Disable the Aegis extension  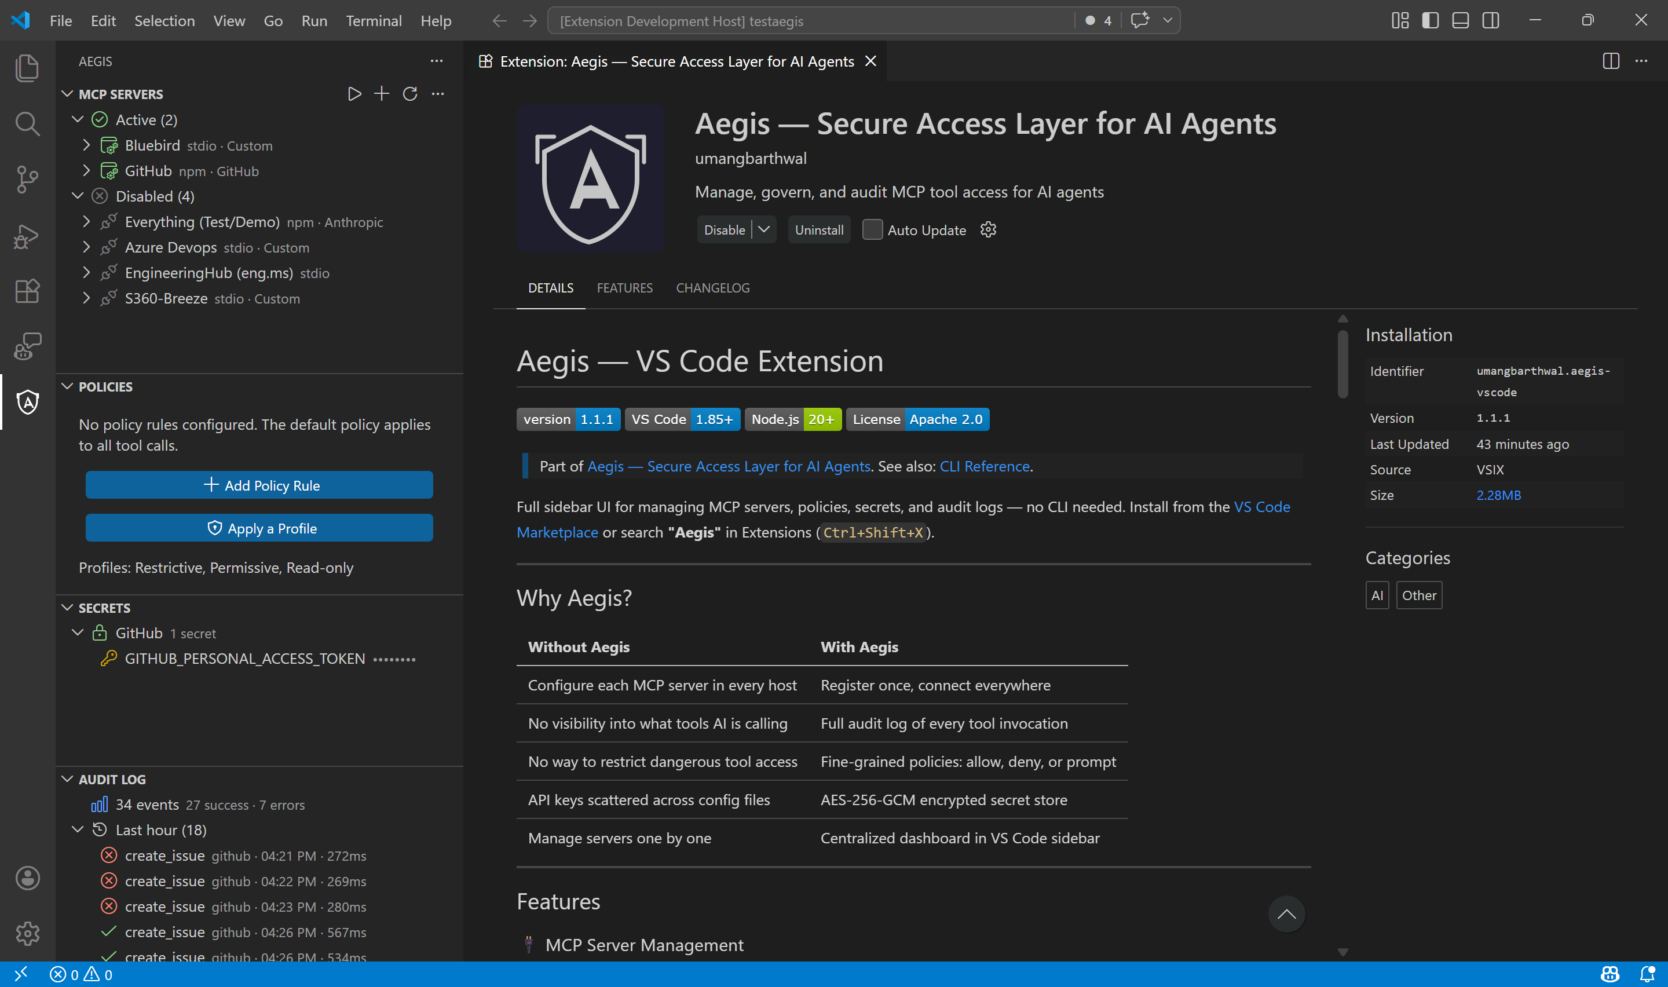pyautogui.click(x=725, y=229)
